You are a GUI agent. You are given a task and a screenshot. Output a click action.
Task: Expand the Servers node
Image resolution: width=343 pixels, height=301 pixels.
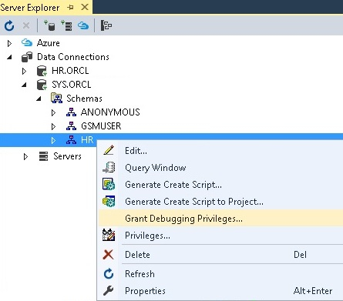click(x=25, y=156)
